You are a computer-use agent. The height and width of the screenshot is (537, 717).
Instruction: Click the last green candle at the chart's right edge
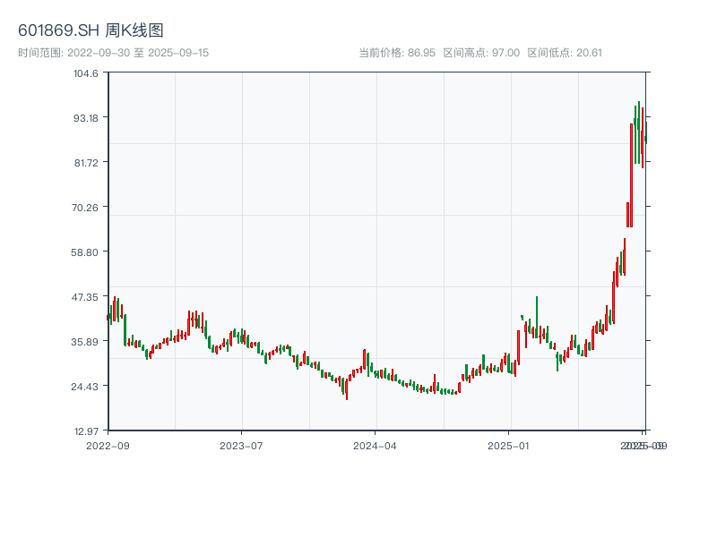click(646, 132)
